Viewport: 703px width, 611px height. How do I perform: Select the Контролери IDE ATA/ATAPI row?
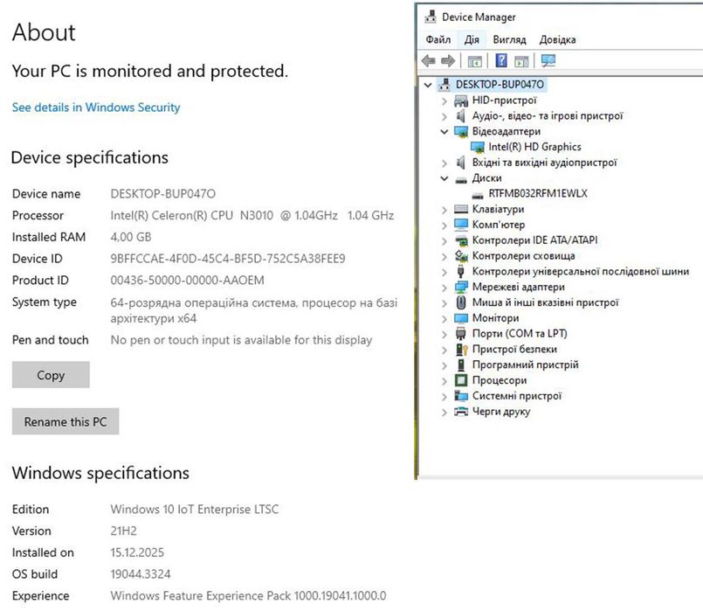coord(534,240)
